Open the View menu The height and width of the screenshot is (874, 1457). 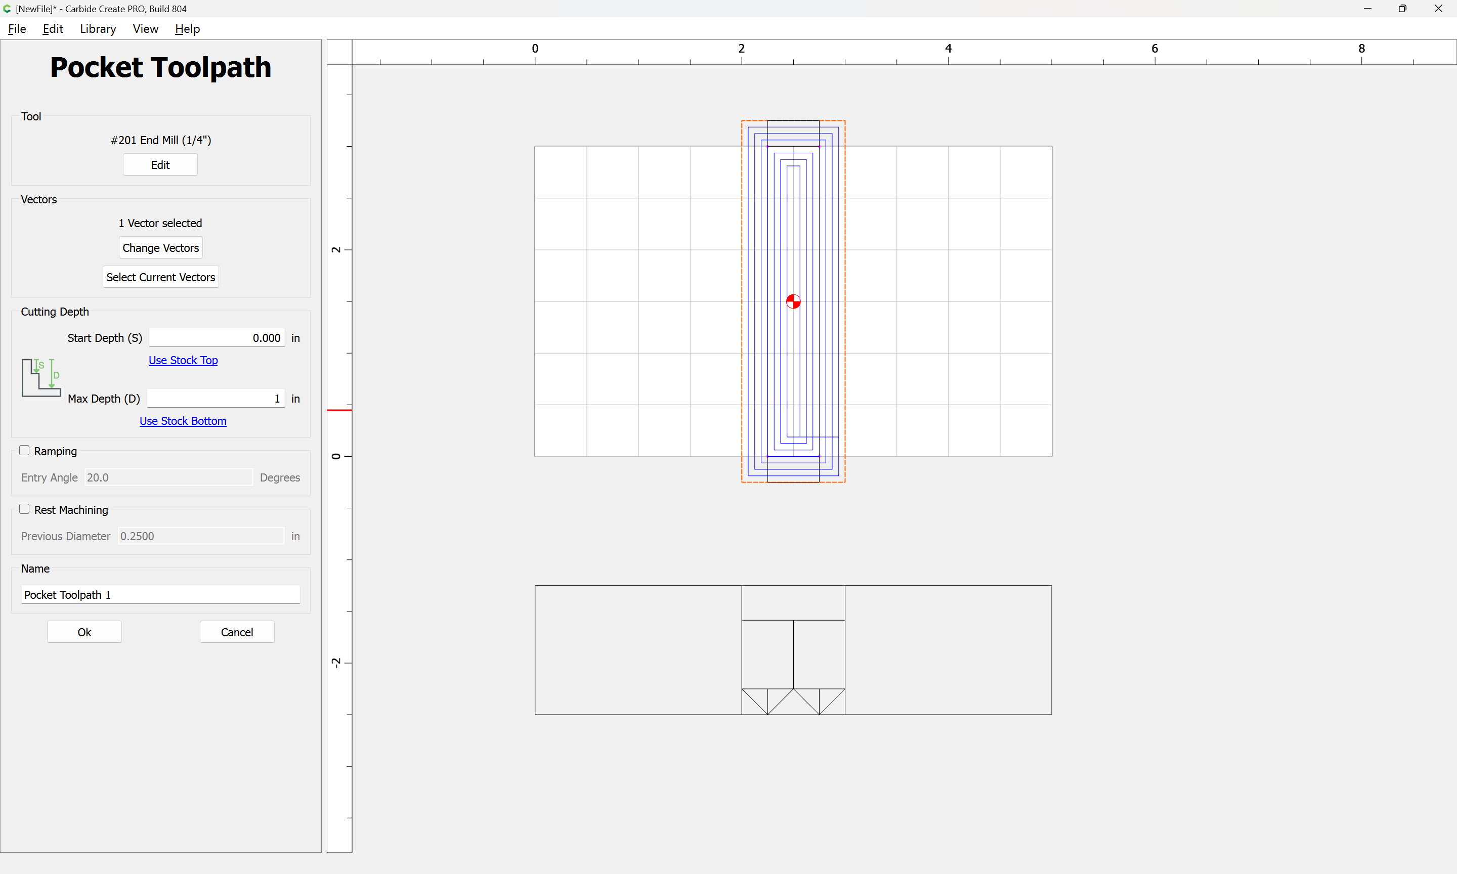pos(146,29)
